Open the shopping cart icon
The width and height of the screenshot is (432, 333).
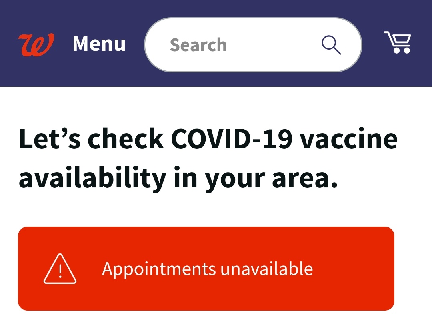click(398, 42)
